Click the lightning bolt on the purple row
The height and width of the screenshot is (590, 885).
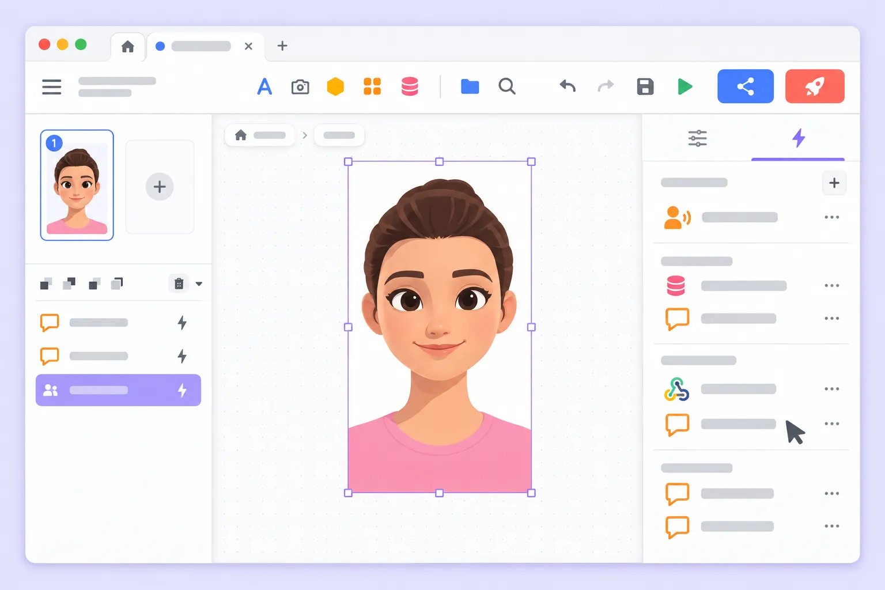coord(182,390)
